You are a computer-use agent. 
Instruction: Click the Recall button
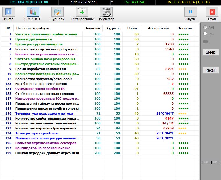coord(211,70)
